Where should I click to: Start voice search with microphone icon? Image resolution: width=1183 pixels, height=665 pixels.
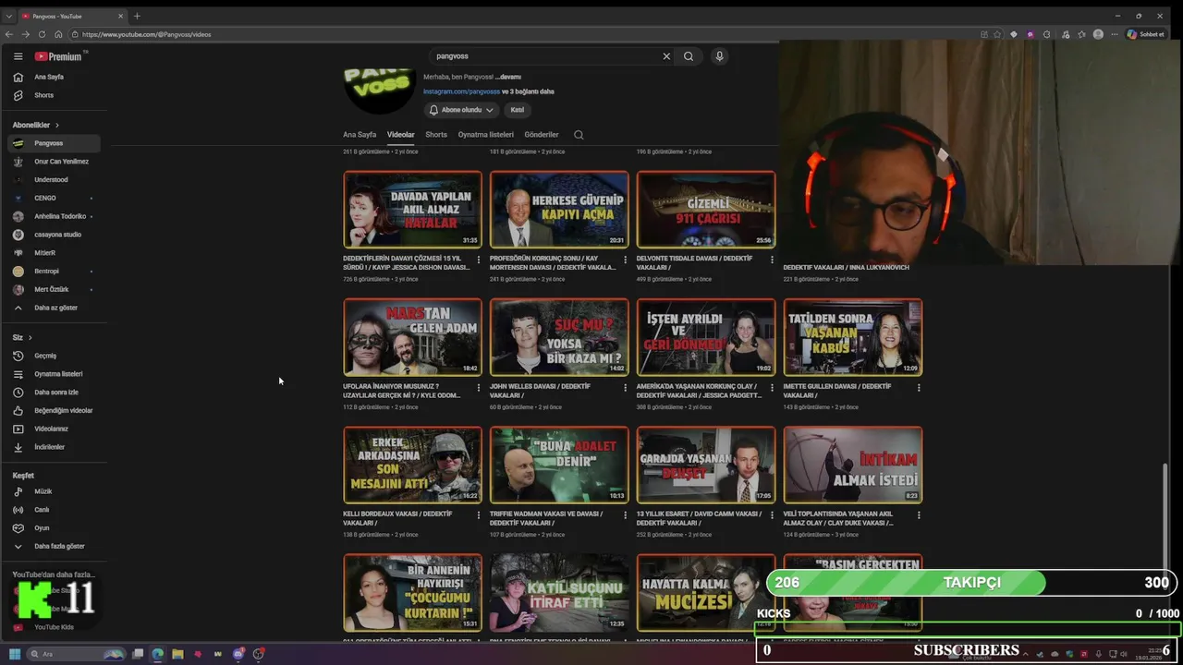pyautogui.click(x=719, y=56)
